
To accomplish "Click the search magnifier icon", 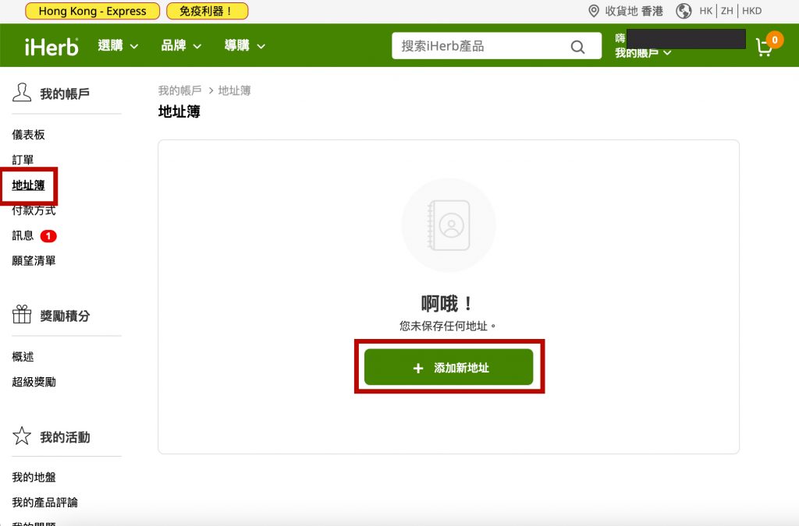I will point(577,47).
